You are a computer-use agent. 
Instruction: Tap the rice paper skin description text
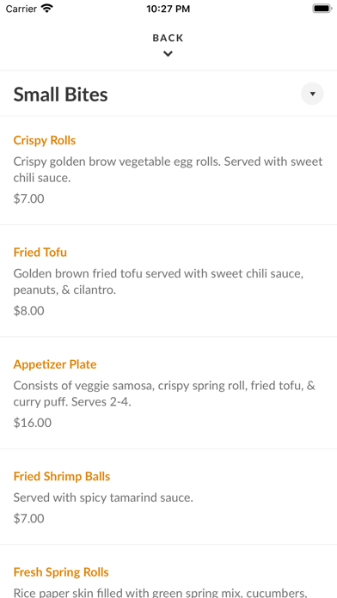pos(161,593)
